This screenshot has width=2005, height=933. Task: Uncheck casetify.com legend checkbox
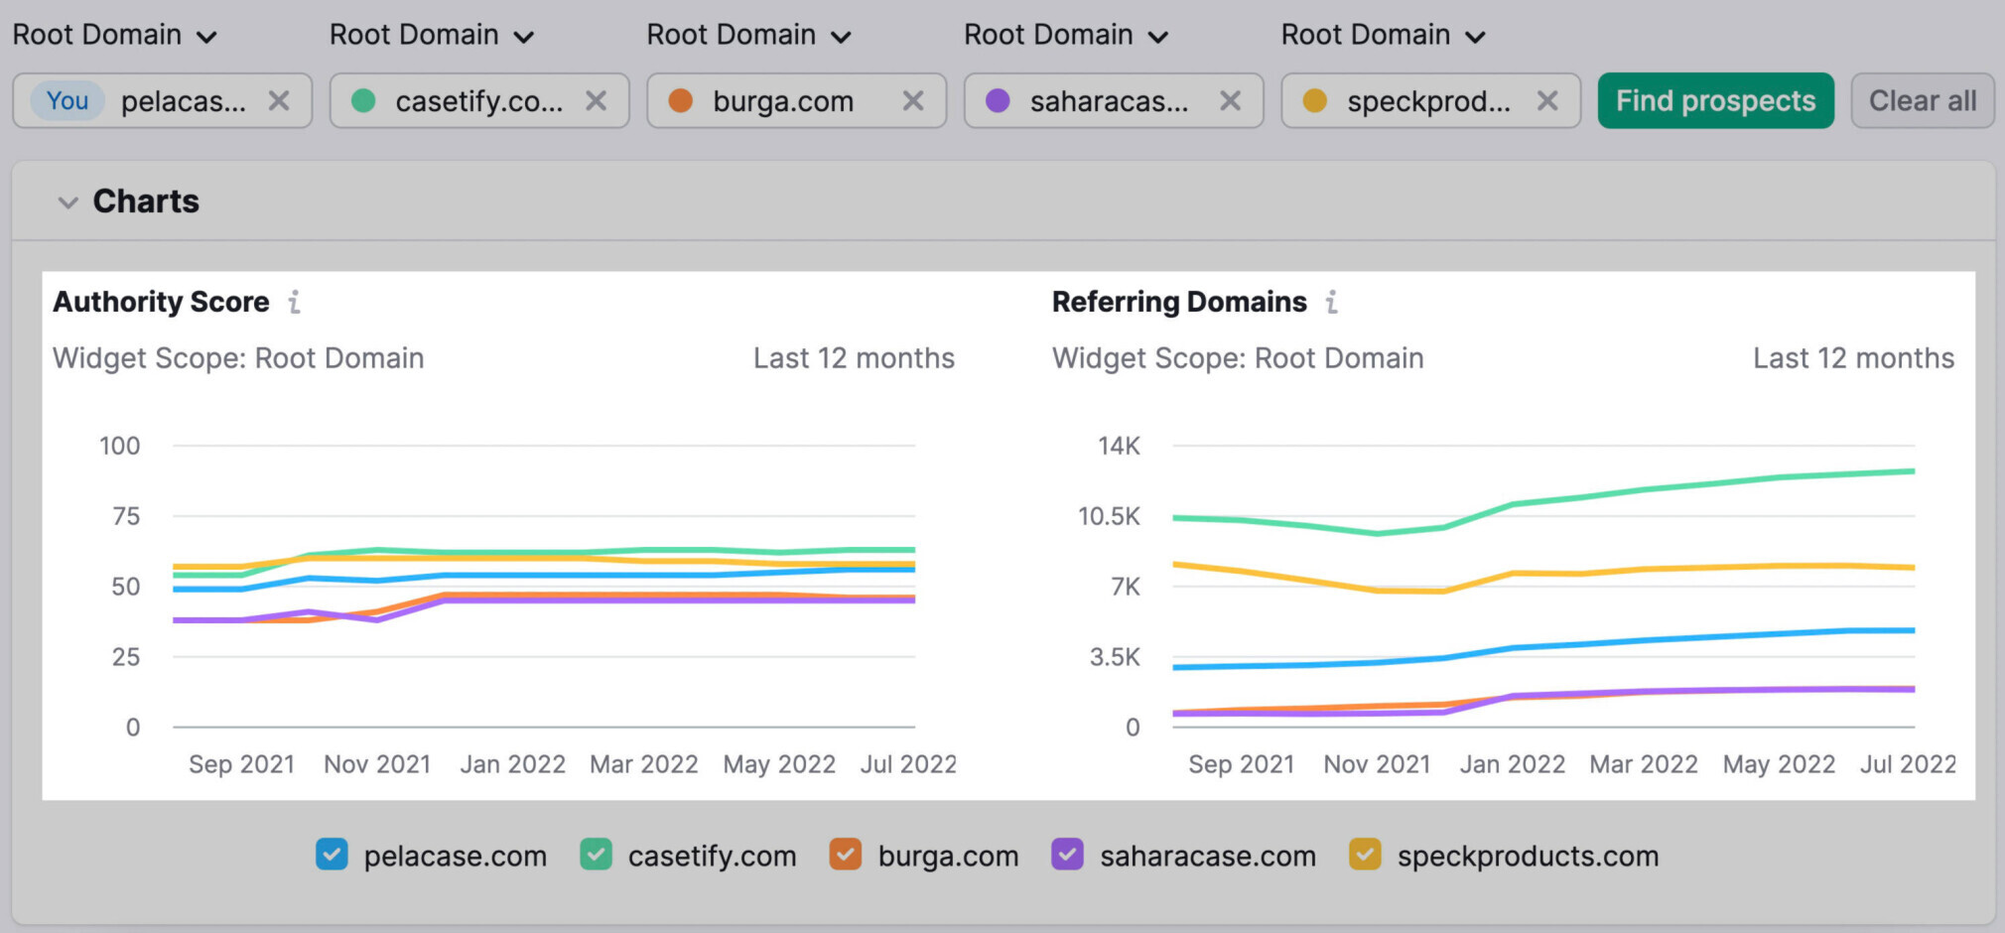click(596, 855)
